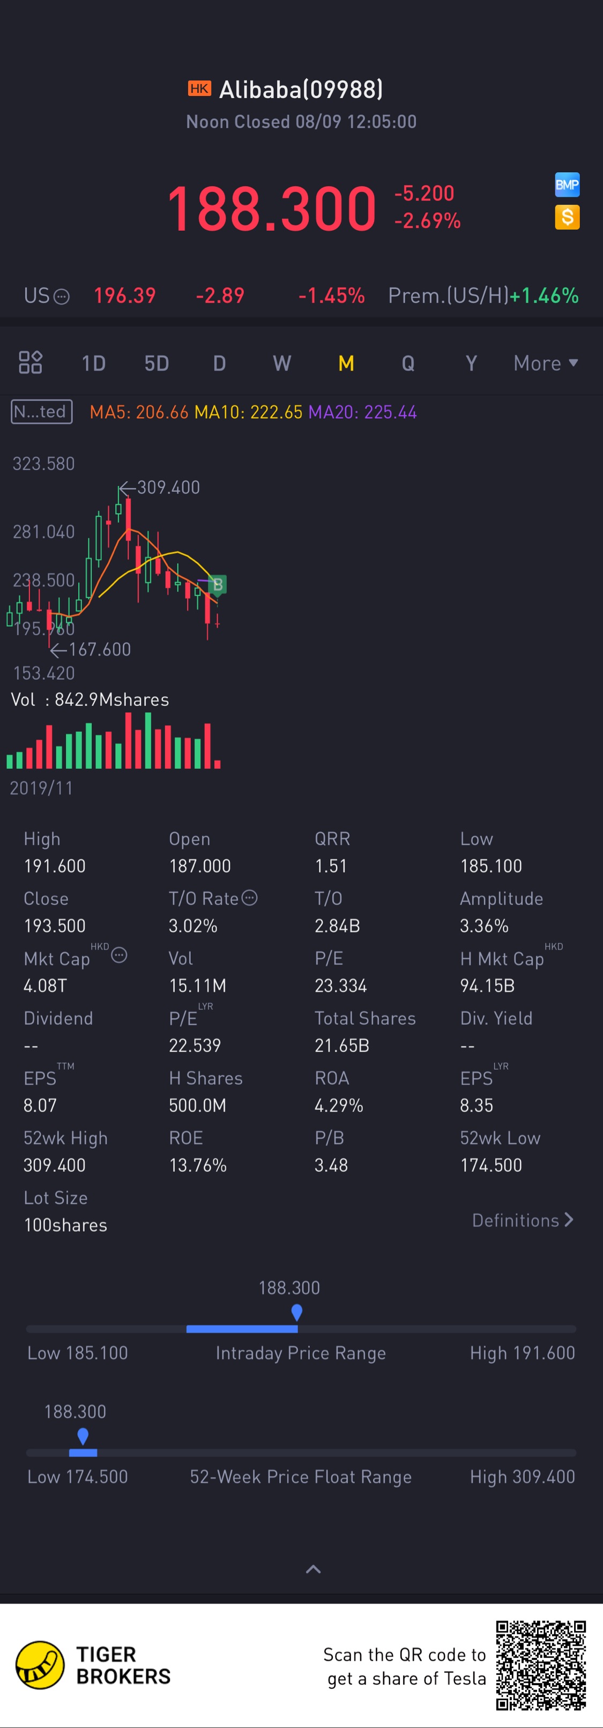Tap the T/O Rate info icon
This screenshot has height=1728, width=603.
pyautogui.click(x=249, y=898)
